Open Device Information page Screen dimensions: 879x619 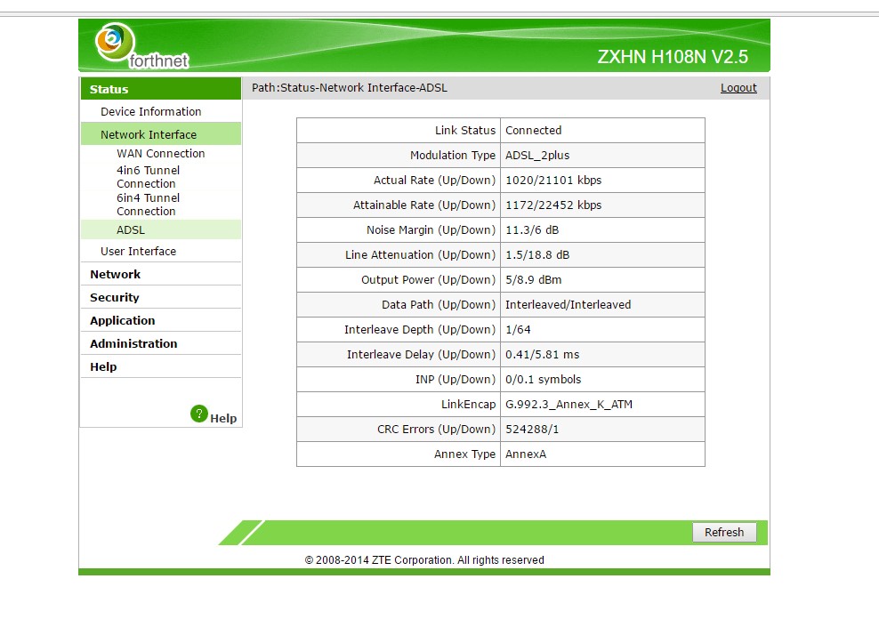150,111
